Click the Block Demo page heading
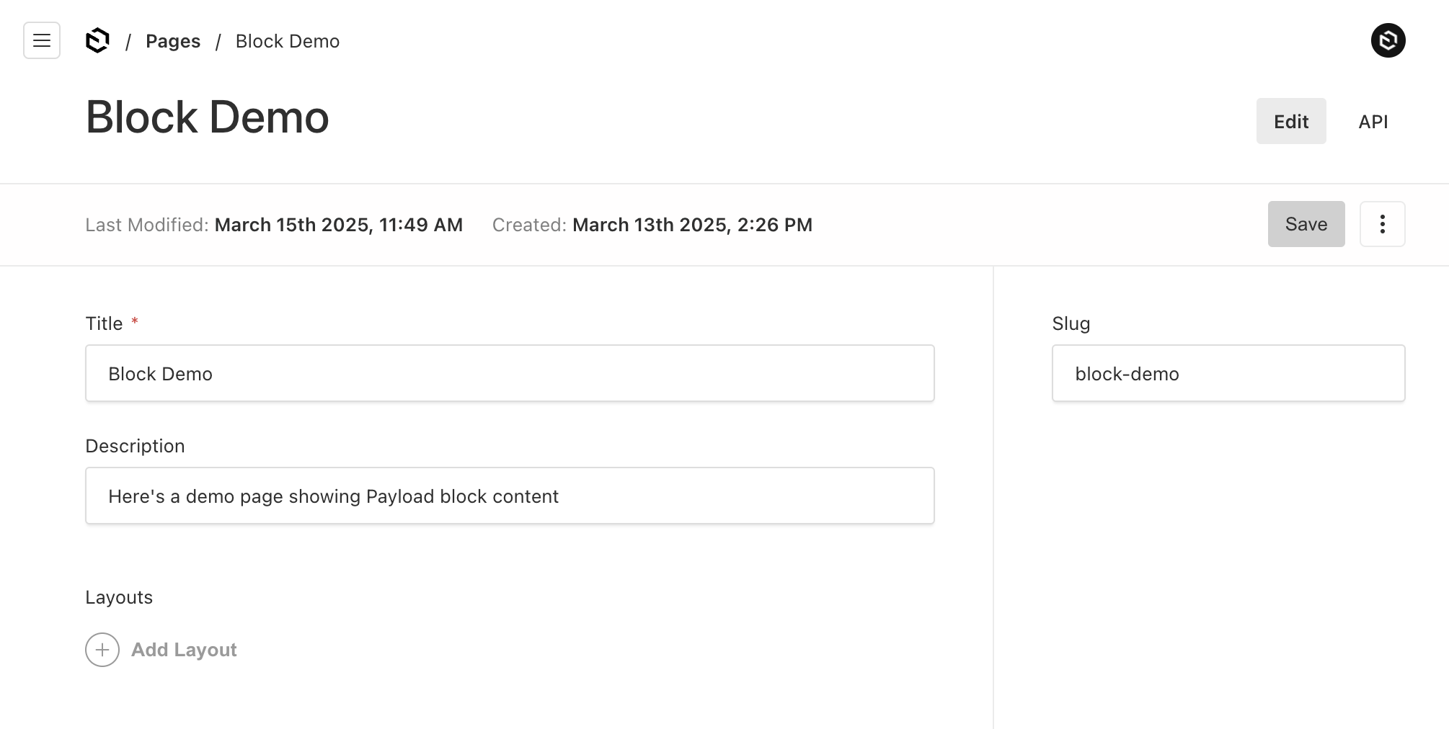Viewport: 1449px width, 729px height. click(208, 117)
